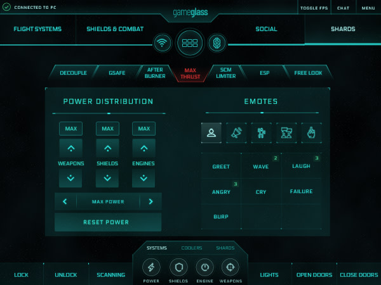
Task: Open the center grid layout icon
Action: point(190,43)
